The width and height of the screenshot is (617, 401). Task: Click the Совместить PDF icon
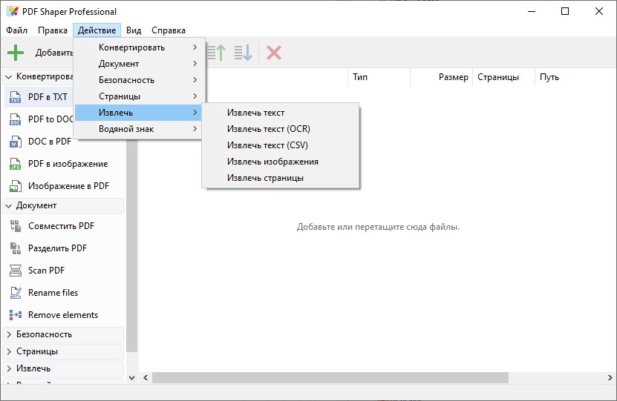(16, 226)
